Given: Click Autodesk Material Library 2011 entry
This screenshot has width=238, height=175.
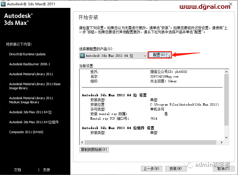Looking at the screenshot, I should click(x=31, y=74).
